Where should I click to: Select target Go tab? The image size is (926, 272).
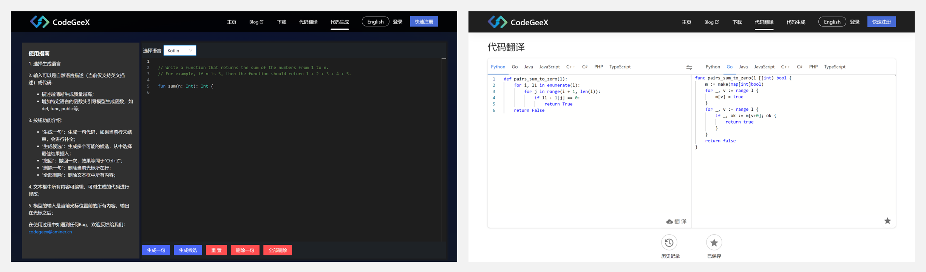[x=730, y=67]
